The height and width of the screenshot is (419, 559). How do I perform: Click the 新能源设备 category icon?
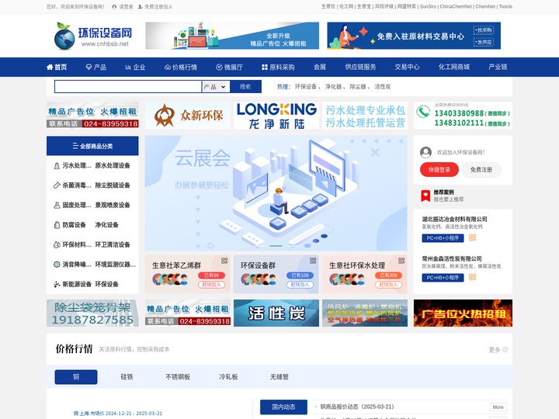pos(57,284)
